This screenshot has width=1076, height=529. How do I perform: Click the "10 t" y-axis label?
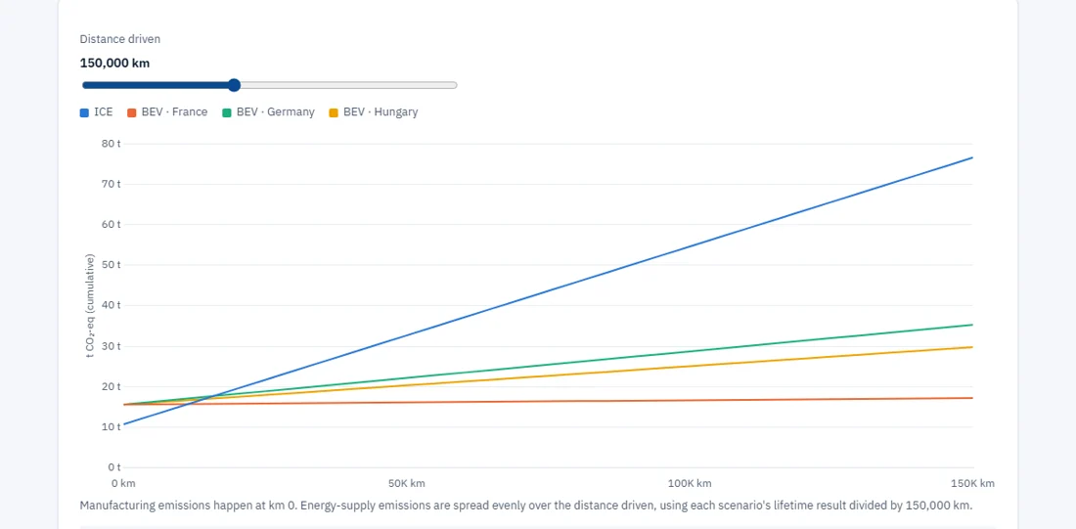[112, 426]
